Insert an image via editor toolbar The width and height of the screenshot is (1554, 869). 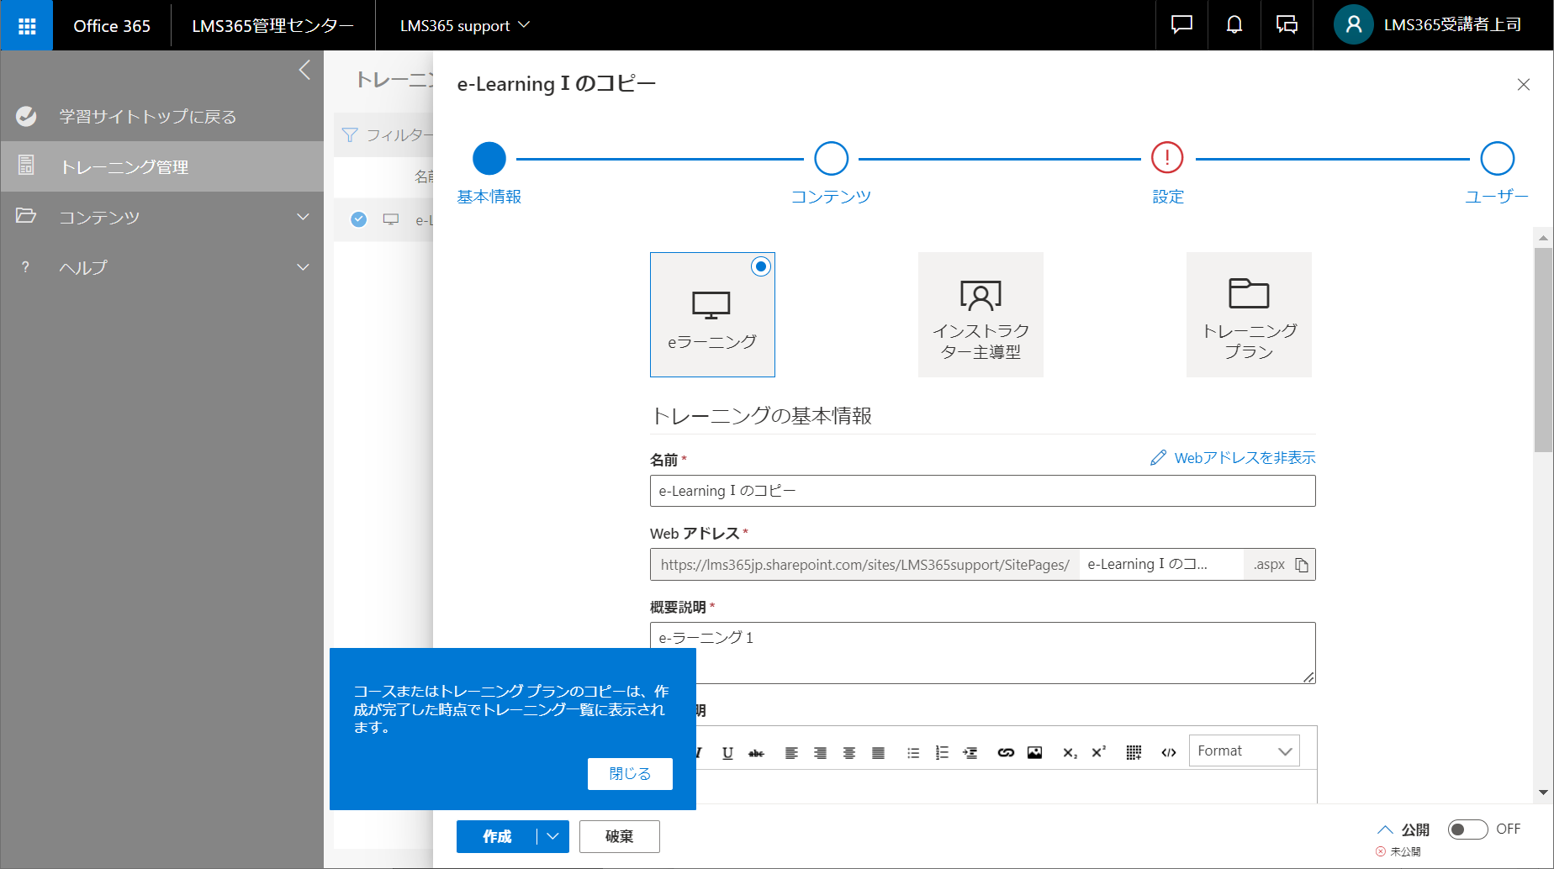click(1034, 752)
